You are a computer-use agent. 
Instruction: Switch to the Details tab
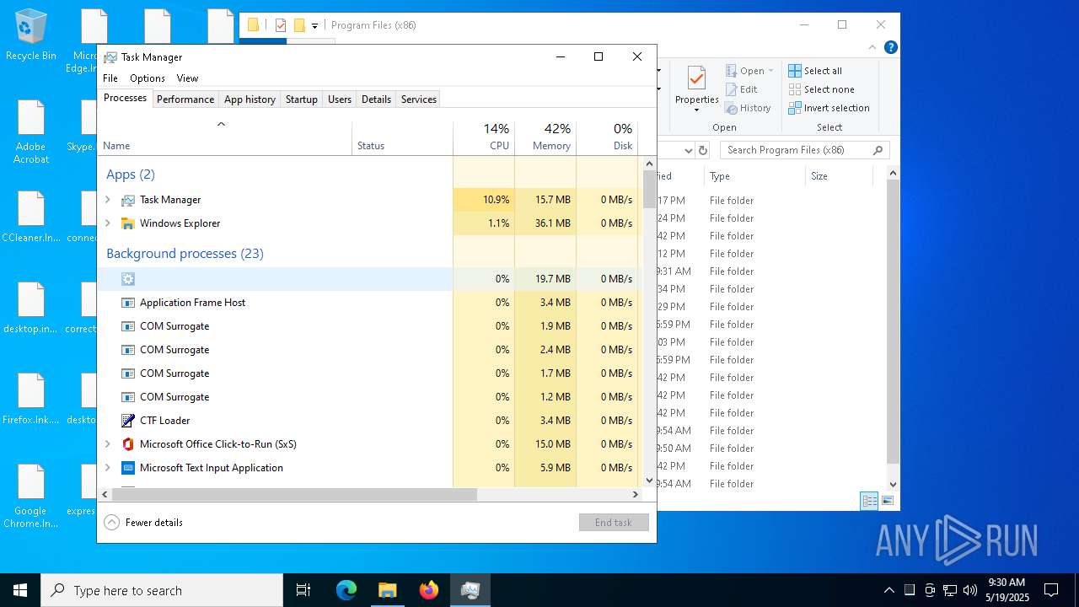(x=376, y=99)
